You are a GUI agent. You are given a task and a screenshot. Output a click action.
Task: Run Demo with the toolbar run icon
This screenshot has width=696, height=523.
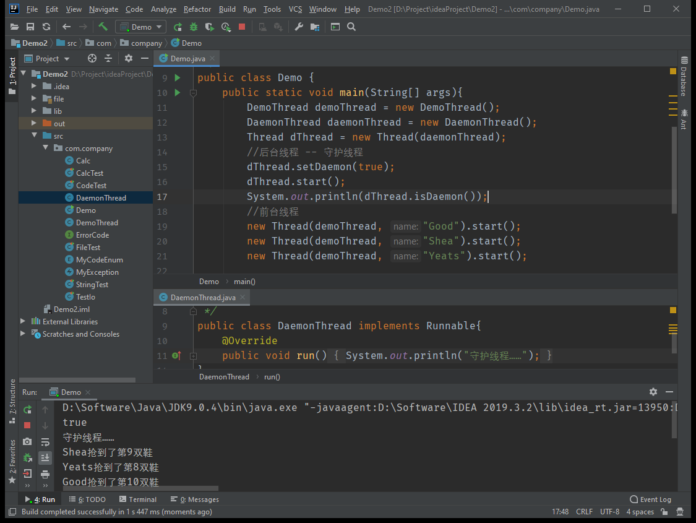pyautogui.click(x=178, y=27)
